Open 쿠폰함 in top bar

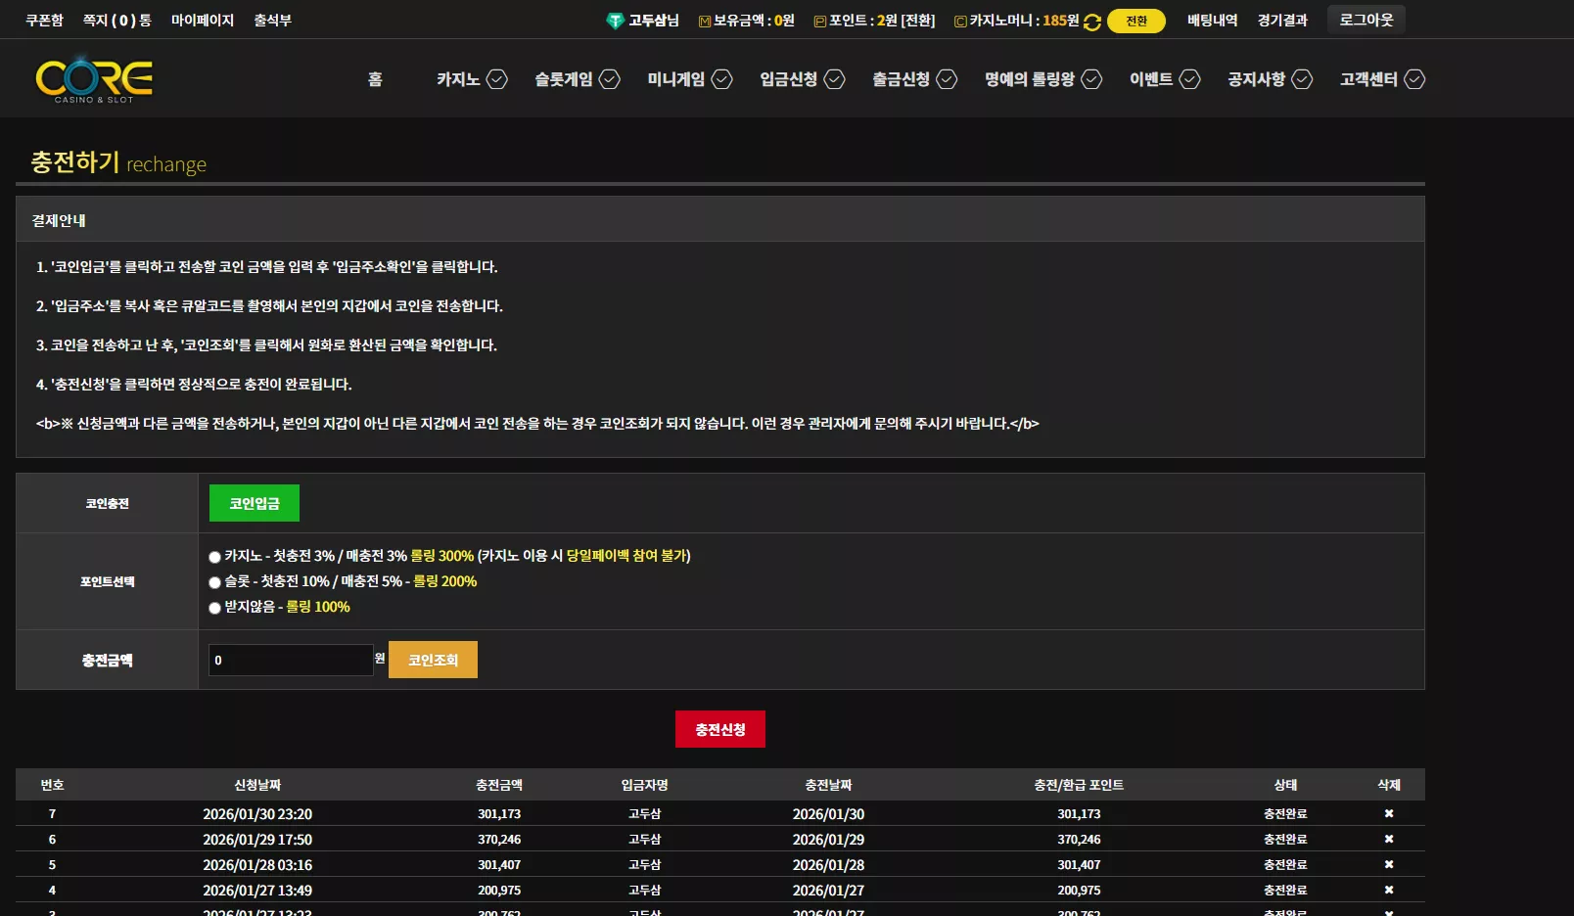[x=44, y=21]
